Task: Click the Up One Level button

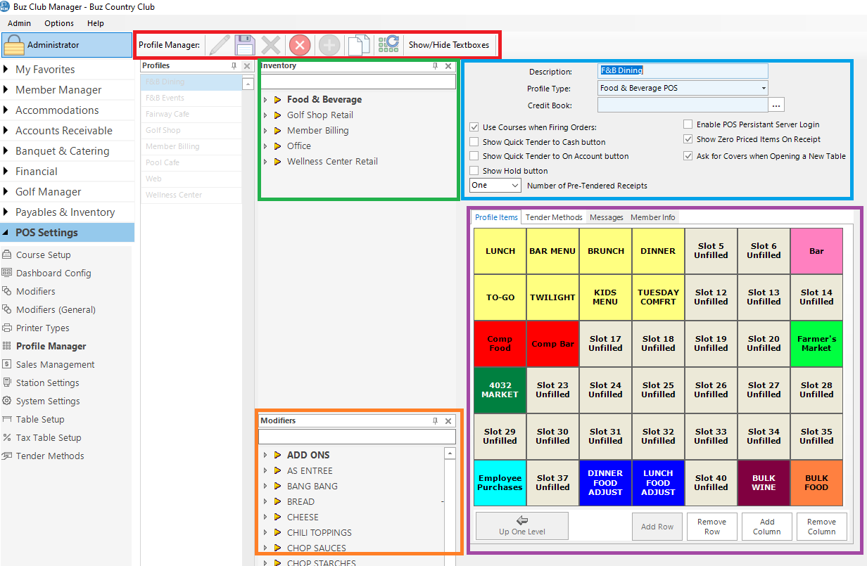Action: (521, 526)
